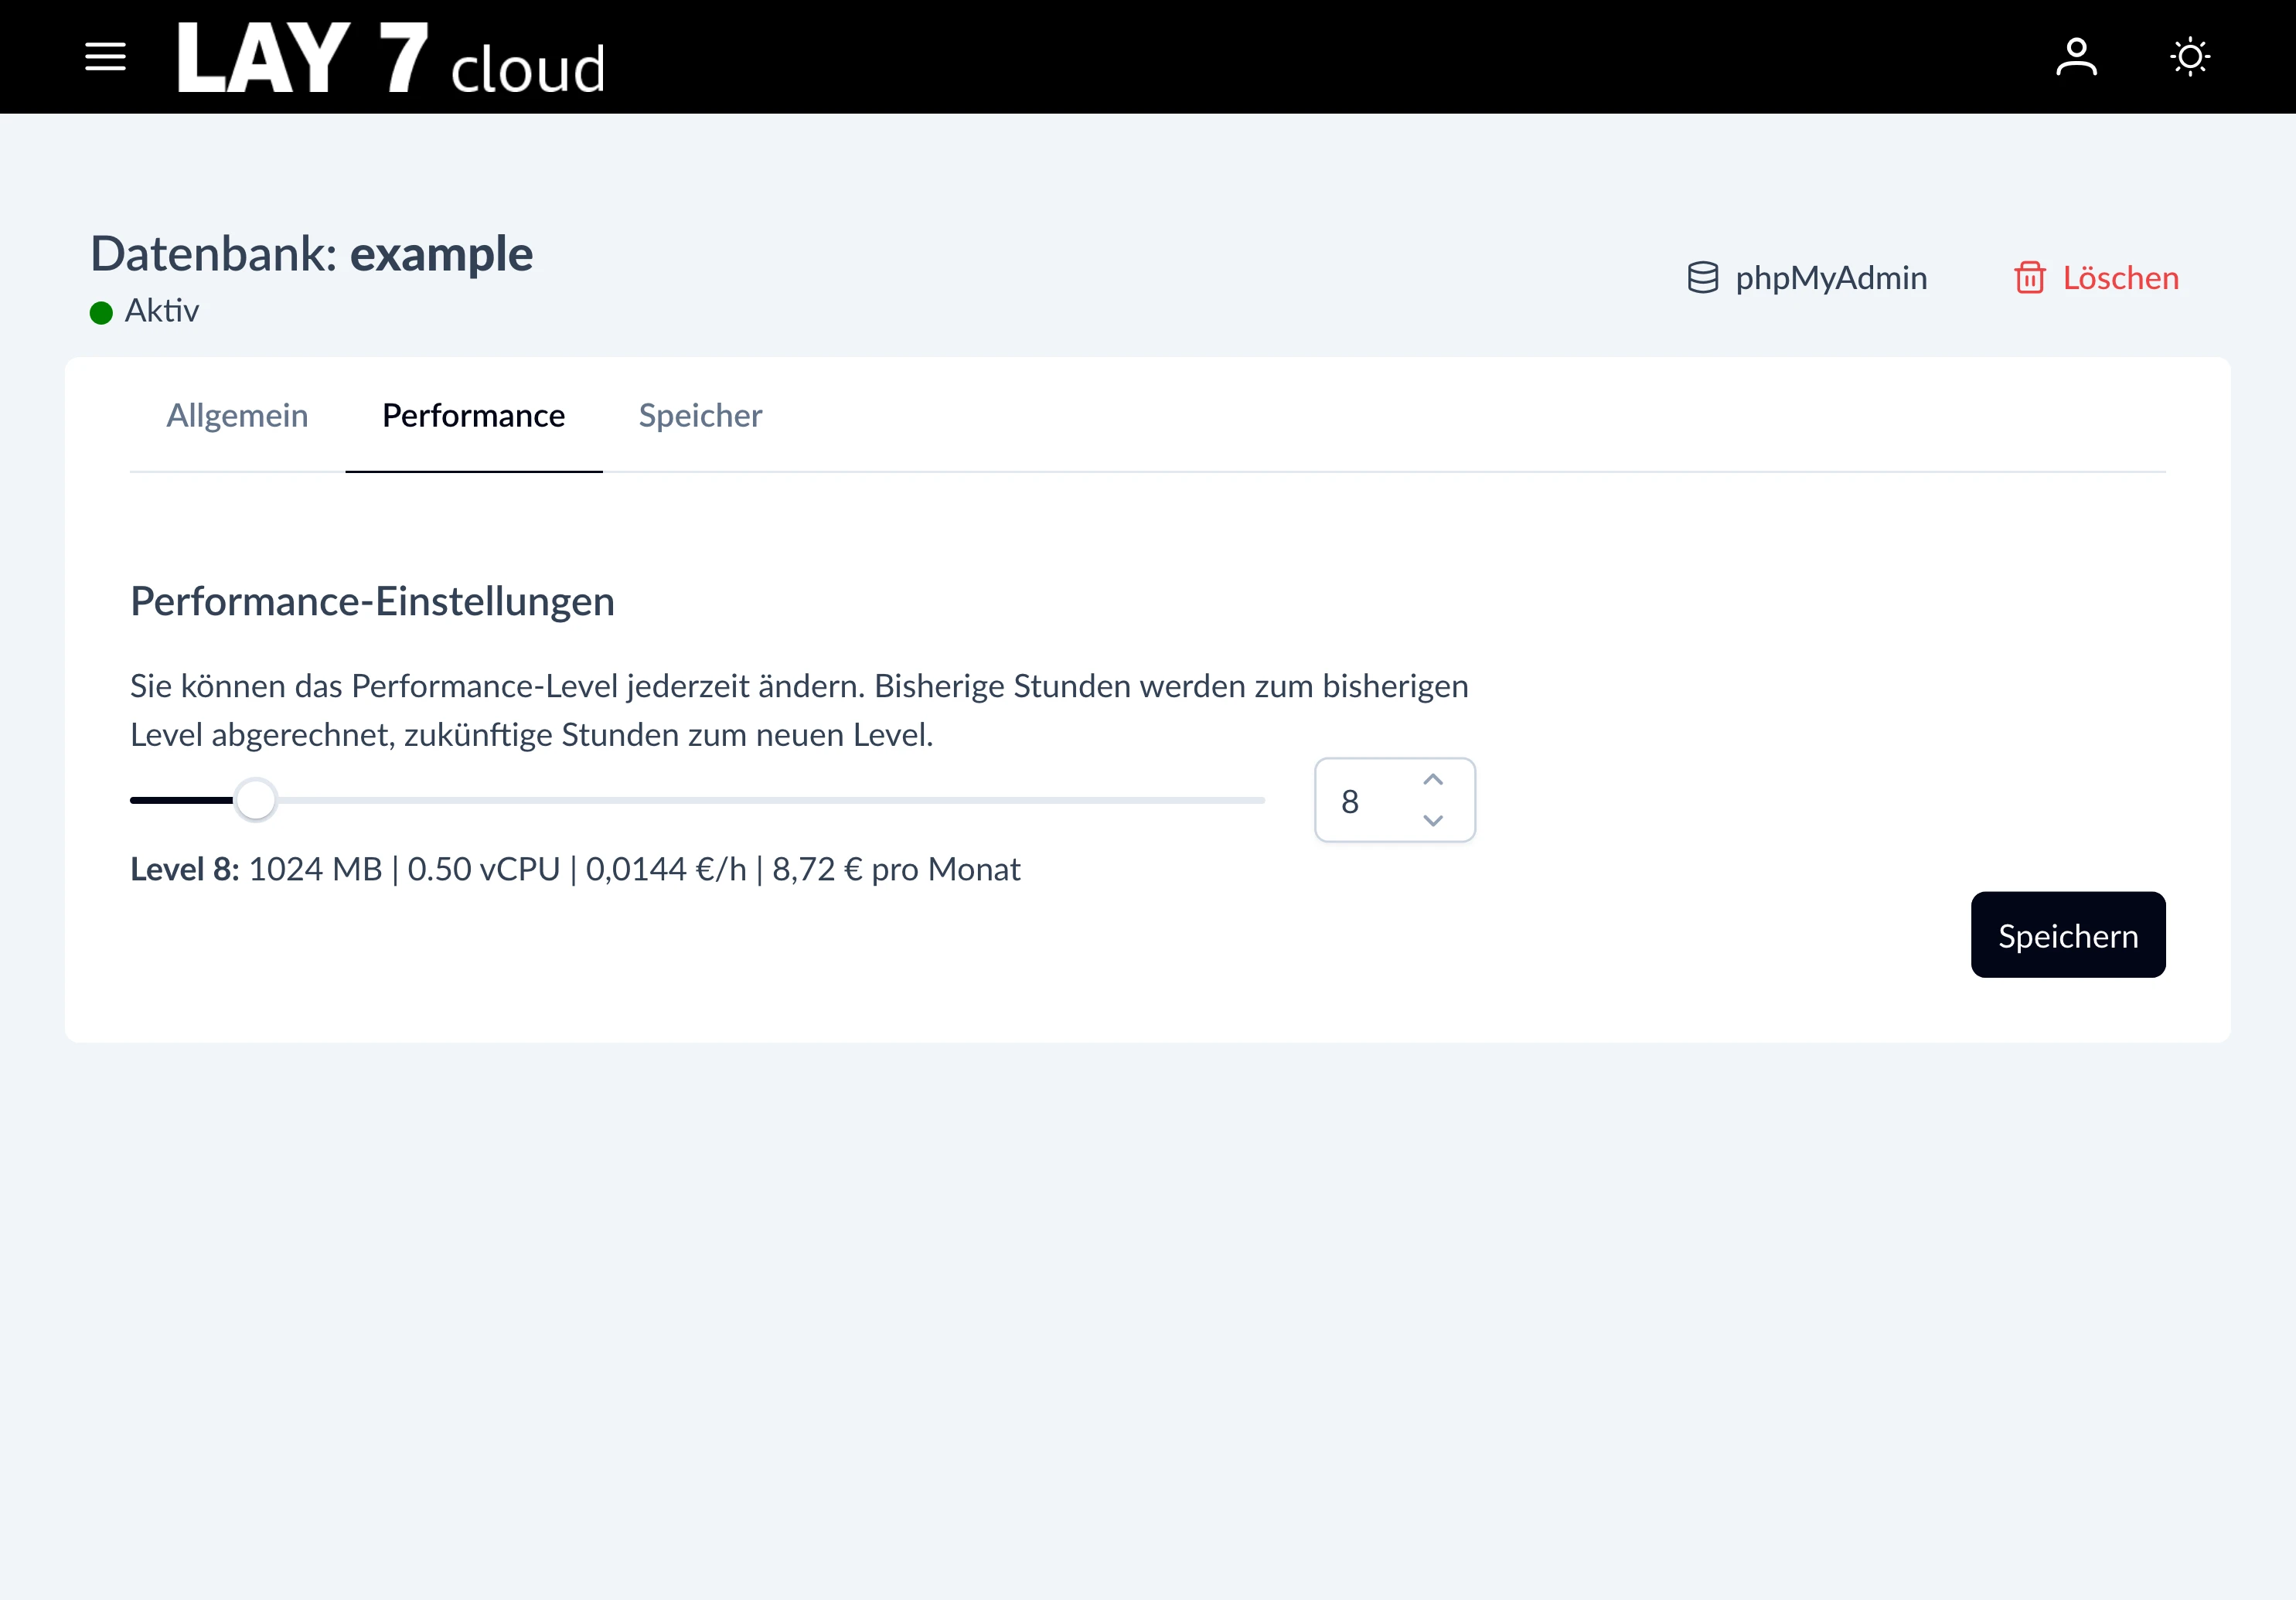Switch to the Allgemein tab
This screenshot has height=1600, width=2296.
click(237, 416)
